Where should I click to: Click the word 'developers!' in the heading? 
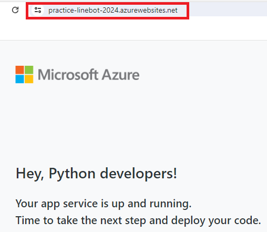pyautogui.click(x=138, y=174)
